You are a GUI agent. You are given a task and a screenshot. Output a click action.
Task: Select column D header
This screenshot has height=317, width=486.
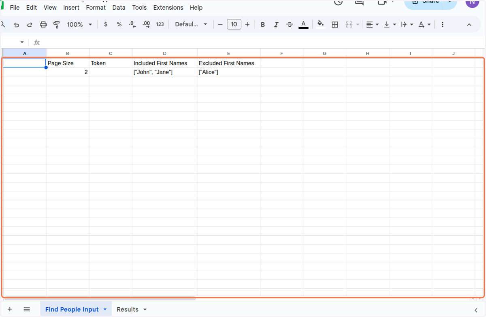164,53
